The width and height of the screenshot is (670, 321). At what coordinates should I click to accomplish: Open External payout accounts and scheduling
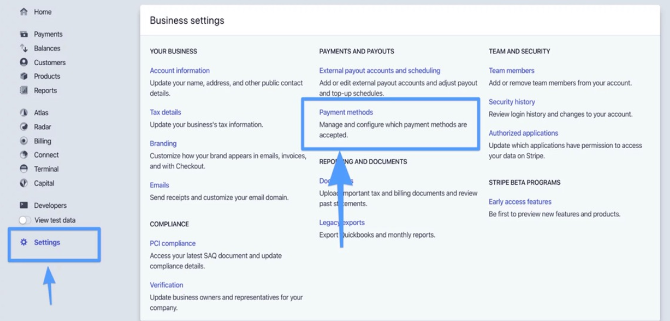click(x=380, y=71)
